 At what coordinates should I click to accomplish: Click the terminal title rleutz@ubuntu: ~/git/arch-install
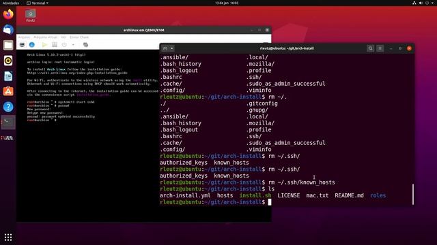pyautogui.click(x=287, y=48)
